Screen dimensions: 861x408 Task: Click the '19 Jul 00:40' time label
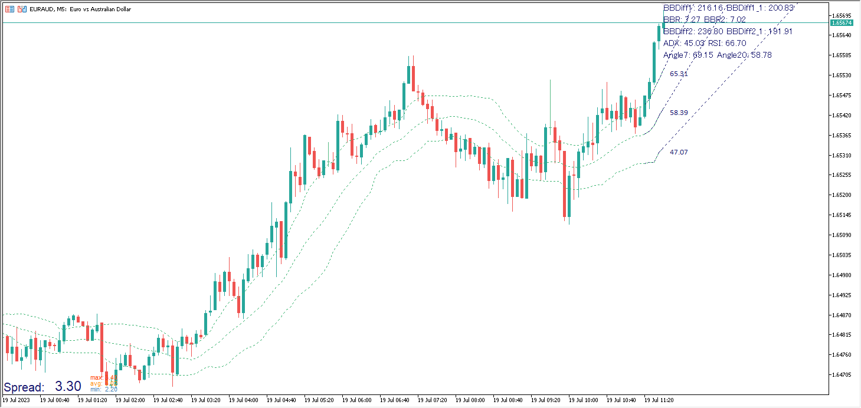[x=54, y=400]
